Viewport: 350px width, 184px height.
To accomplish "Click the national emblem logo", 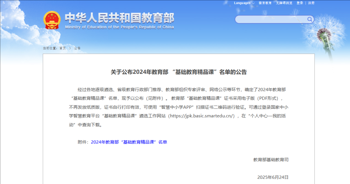I will (x=52, y=20).
